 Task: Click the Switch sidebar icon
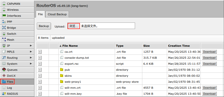[4, 33]
